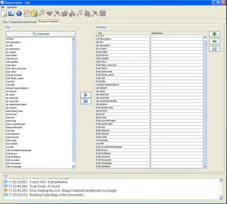Click the gray bicycle-shaped toolbar icon

tap(72, 14)
